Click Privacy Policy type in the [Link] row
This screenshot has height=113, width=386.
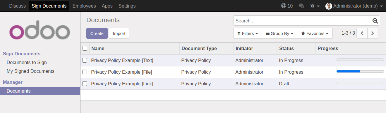[196, 84]
